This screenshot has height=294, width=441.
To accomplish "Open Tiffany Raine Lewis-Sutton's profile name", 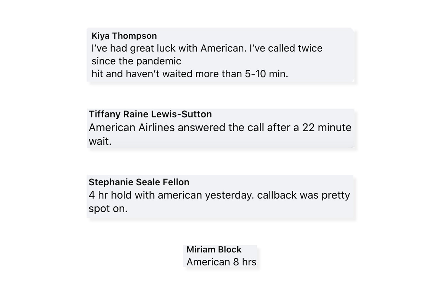I will (x=150, y=114).
